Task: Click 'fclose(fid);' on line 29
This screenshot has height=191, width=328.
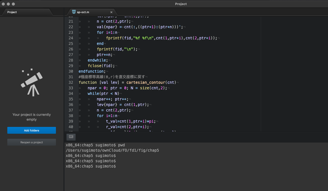Action: click(x=101, y=66)
